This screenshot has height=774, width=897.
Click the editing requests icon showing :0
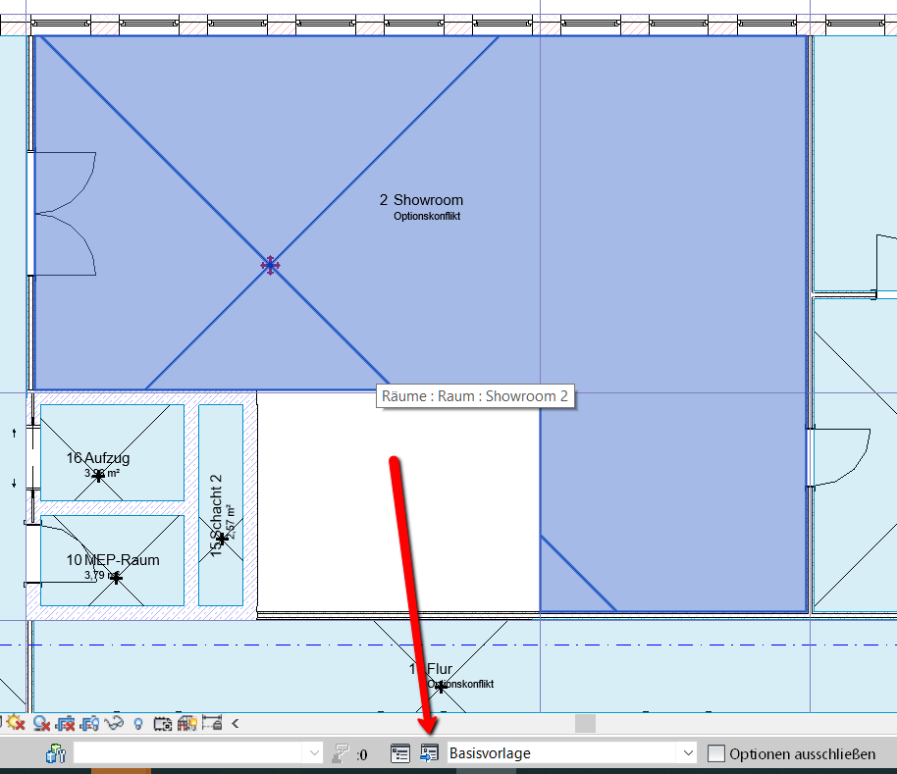click(343, 753)
